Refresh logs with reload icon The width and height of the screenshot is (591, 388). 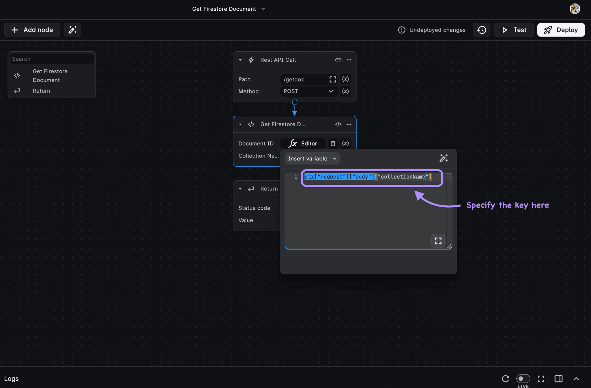pyautogui.click(x=505, y=378)
